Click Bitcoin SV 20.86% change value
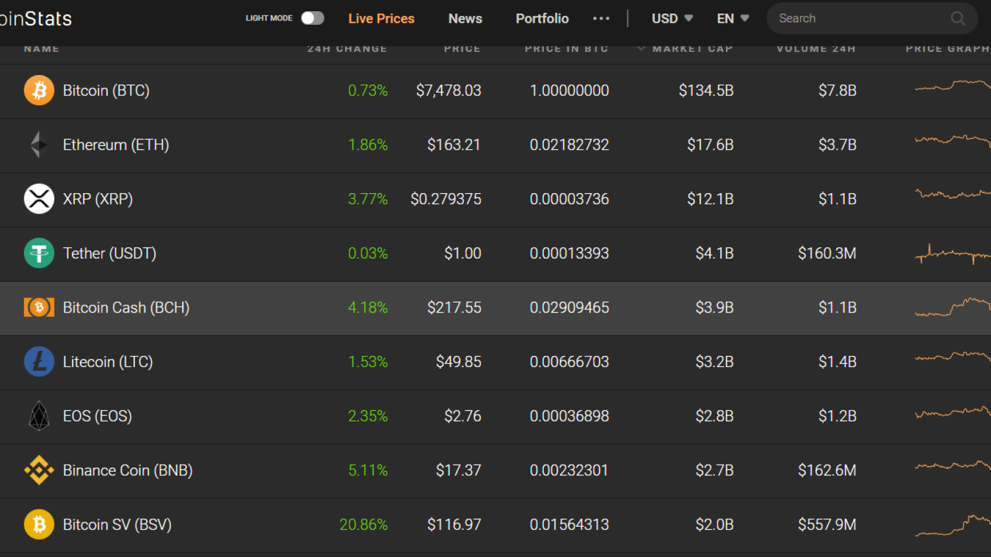The height and width of the screenshot is (557, 991). click(x=364, y=524)
